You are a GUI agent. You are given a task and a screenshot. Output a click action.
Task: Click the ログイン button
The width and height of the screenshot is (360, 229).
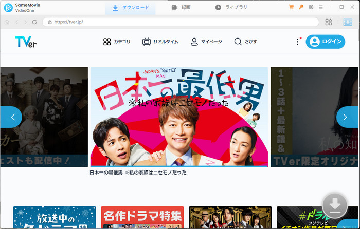tap(326, 42)
